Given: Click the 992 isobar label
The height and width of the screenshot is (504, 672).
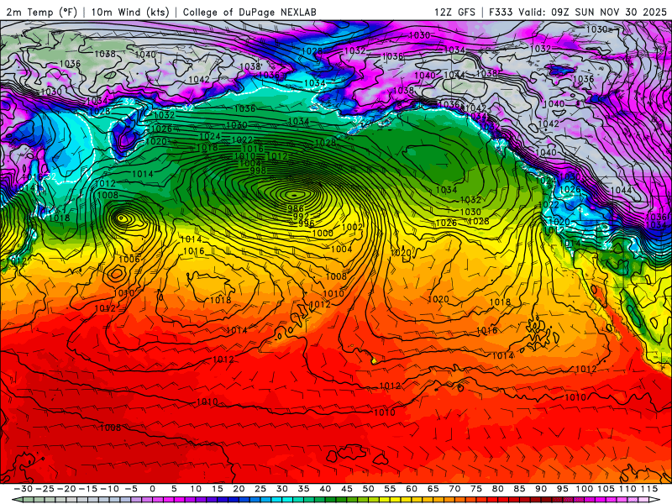Looking at the screenshot, I should 301,216.
